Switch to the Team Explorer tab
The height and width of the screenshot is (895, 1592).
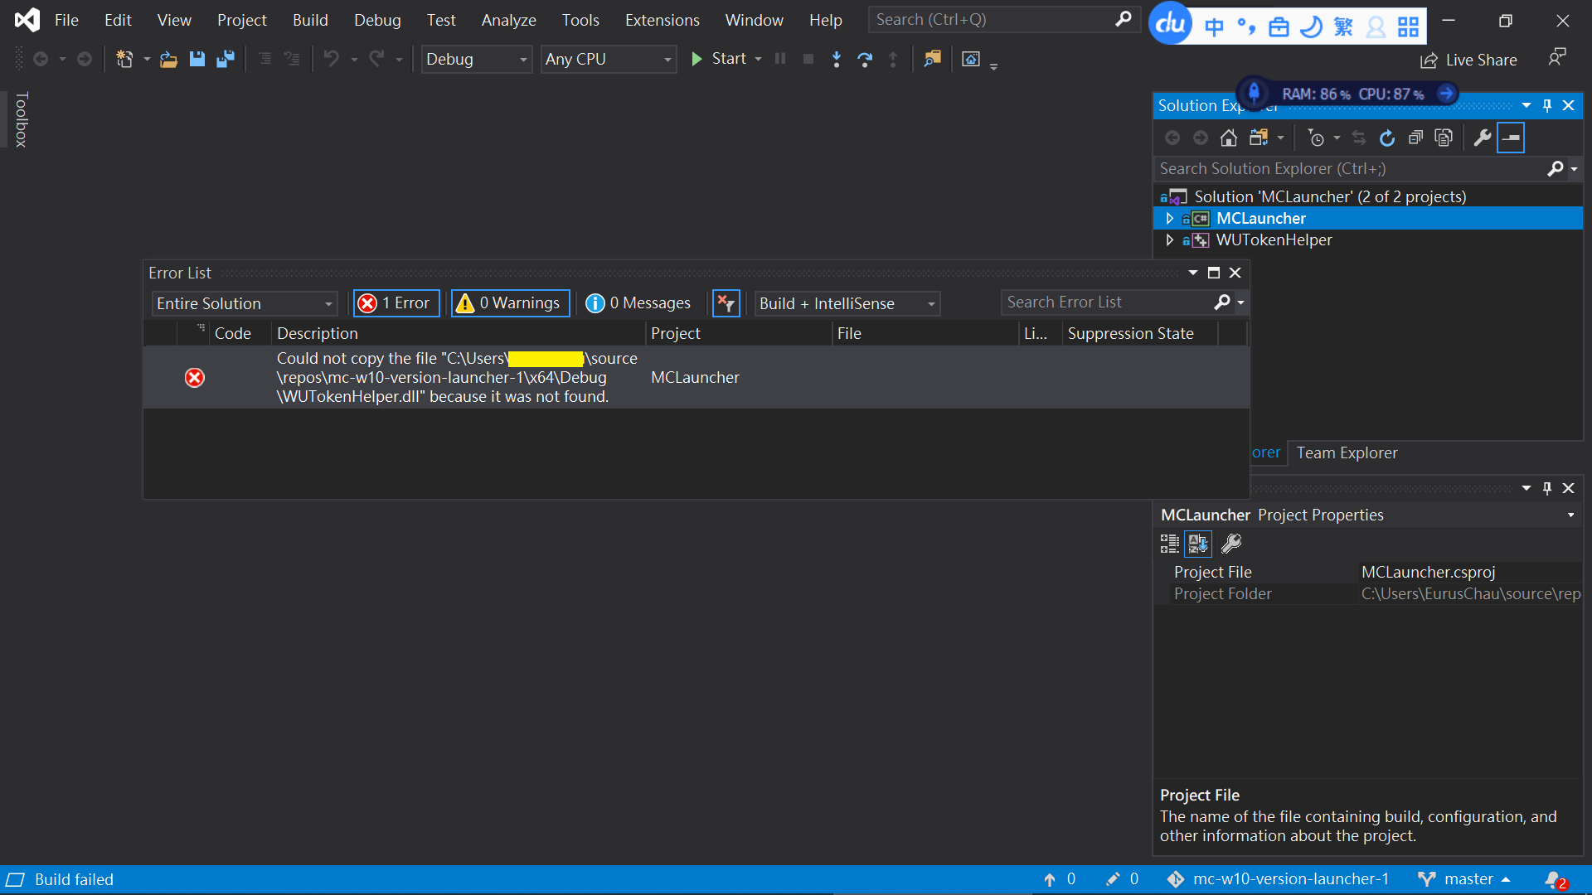click(1346, 452)
